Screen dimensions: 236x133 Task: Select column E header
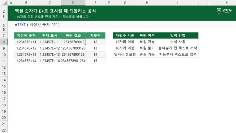click(x=95, y=3)
